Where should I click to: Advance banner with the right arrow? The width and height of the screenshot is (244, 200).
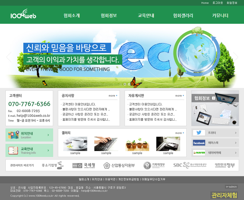coord(235,57)
